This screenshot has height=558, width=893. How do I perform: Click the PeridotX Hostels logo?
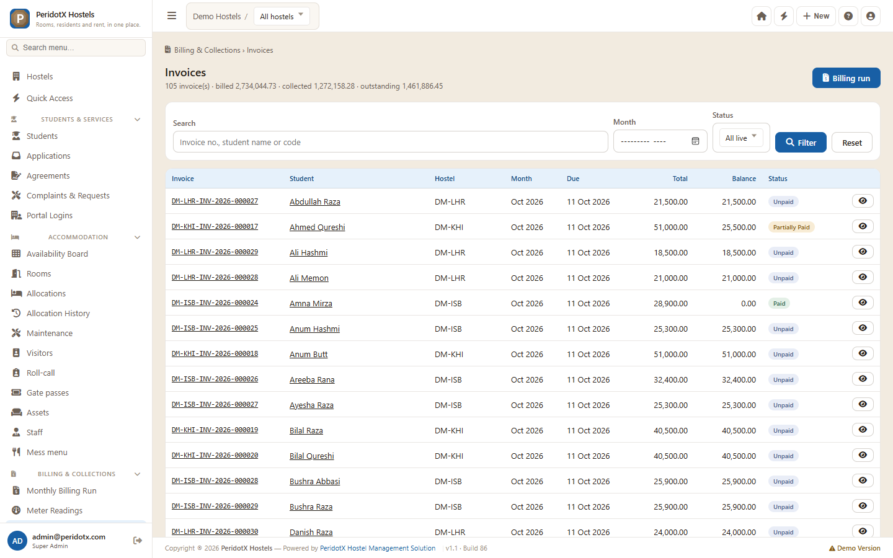(x=20, y=19)
